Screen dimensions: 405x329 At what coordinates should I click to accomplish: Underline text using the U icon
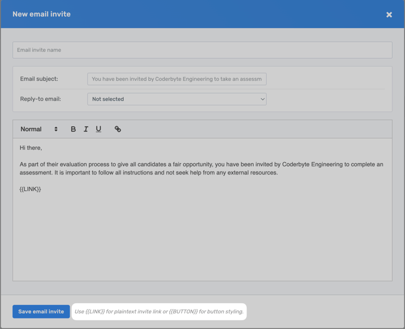pos(98,129)
